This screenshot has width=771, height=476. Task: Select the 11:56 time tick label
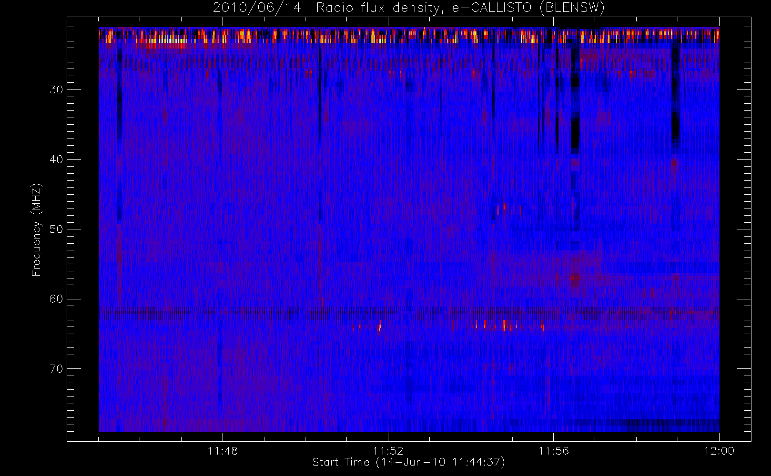tap(553, 451)
